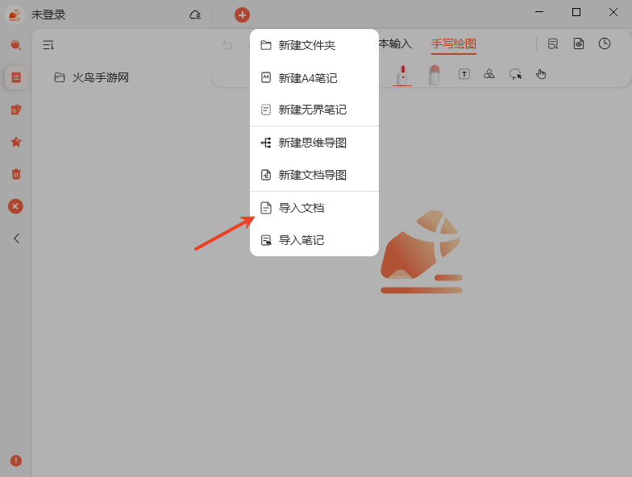Minimize the application window

(x=538, y=12)
